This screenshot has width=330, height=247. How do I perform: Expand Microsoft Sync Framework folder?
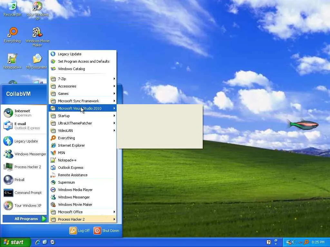point(82,101)
